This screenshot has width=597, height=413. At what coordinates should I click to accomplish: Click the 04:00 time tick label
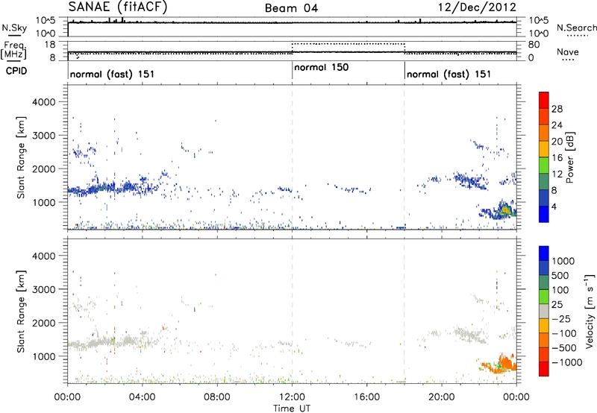pos(142,397)
